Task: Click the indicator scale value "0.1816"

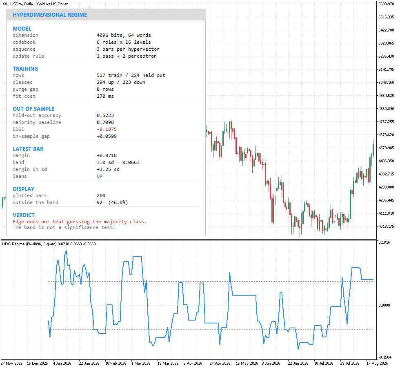Action: coord(384,242)
